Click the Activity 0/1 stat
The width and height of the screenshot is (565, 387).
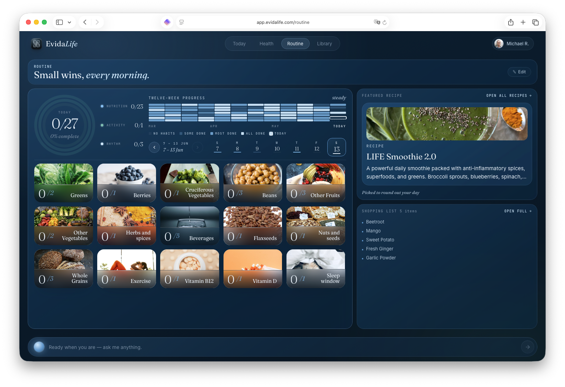(x=122, y=125)
